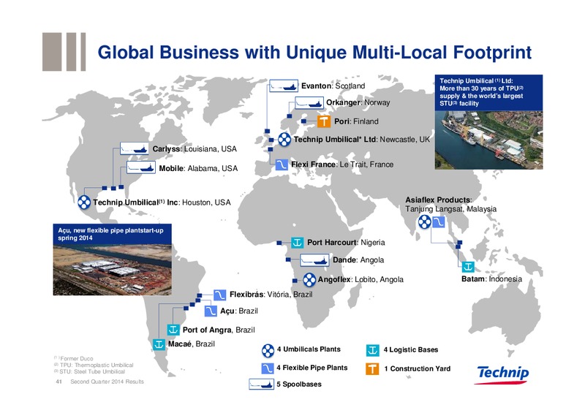Click the 'Flexibrás: Vitória, Brazil' label

271,295
